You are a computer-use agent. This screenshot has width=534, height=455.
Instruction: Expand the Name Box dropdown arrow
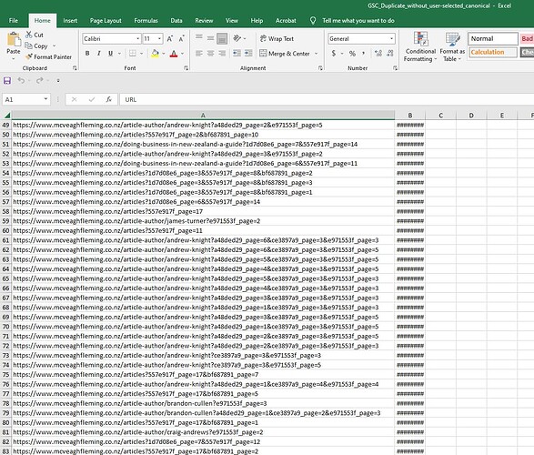pos(45,99)
